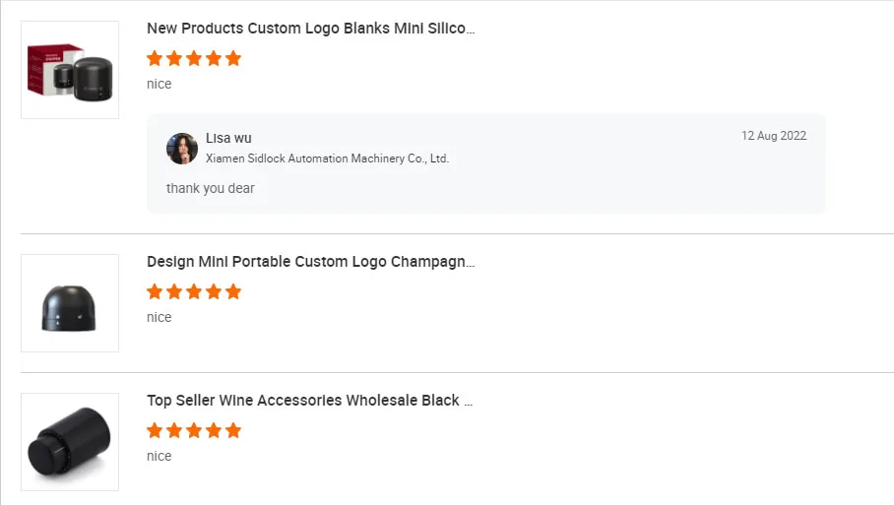Open the black cylinder wine stopper thumbnail
This screenshot has width=894, height=505.
(70, 442)
